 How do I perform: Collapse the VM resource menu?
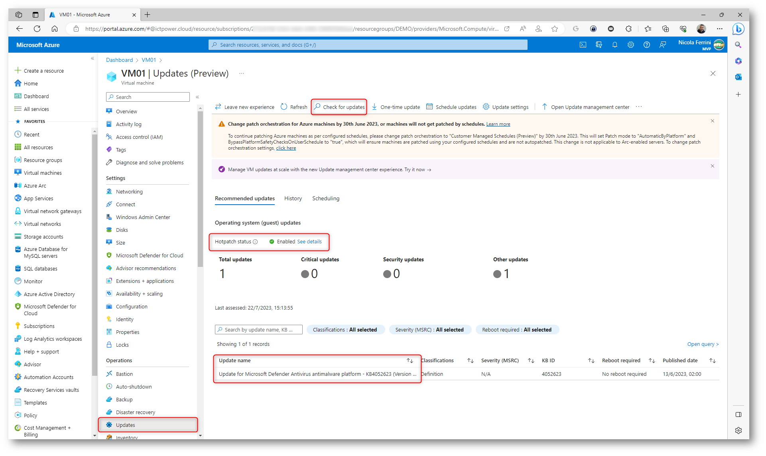point(197,97)
